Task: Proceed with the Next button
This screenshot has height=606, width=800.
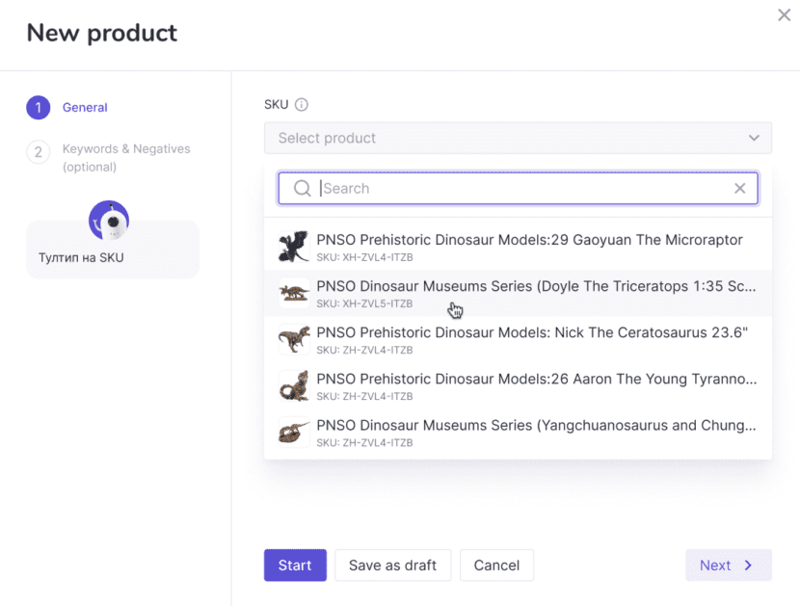Action: pos(728,566)
